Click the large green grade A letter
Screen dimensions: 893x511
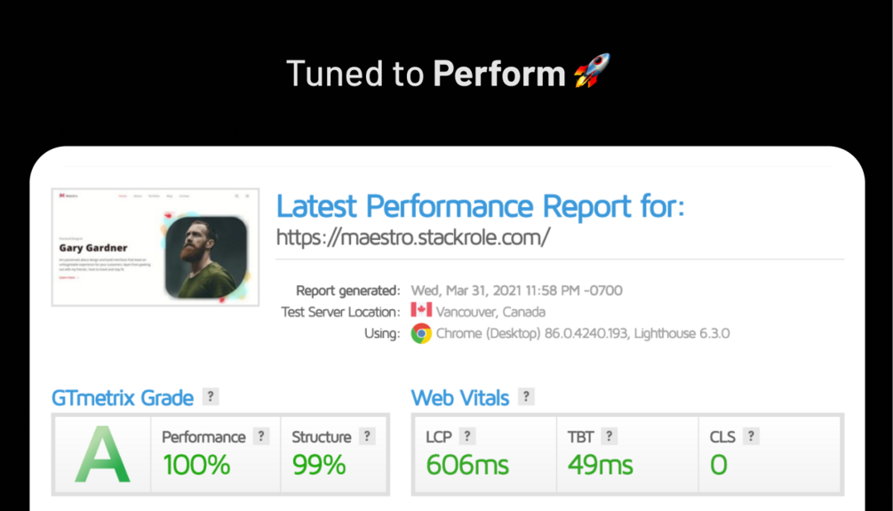(102, 455)
